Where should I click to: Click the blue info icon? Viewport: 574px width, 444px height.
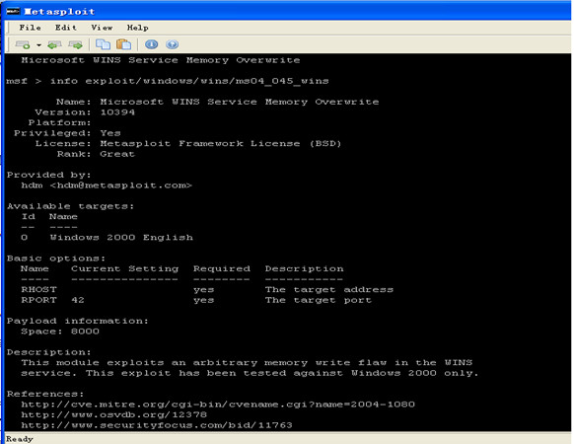coord(152,44)
